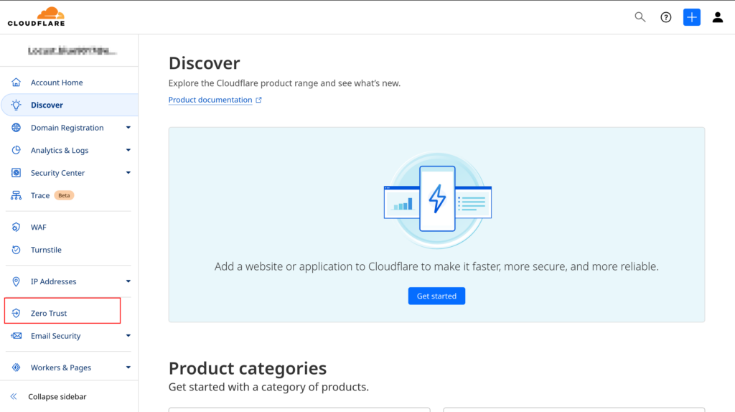Click the Discover page heading
The height and width of the screenshot is (412, 735).
coord(205,63)
